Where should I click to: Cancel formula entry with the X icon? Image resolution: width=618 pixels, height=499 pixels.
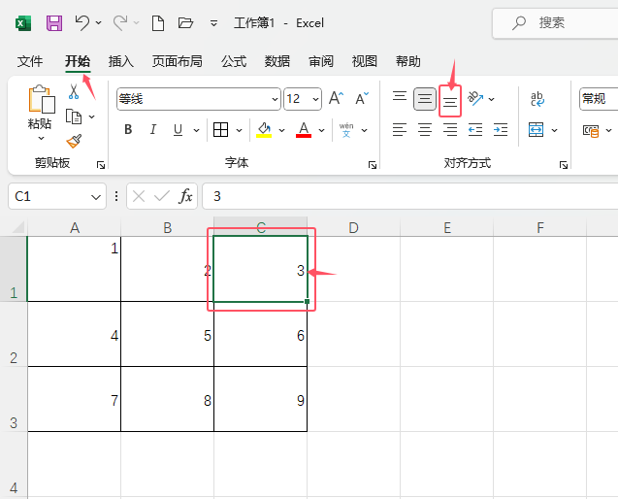[139, 196]
